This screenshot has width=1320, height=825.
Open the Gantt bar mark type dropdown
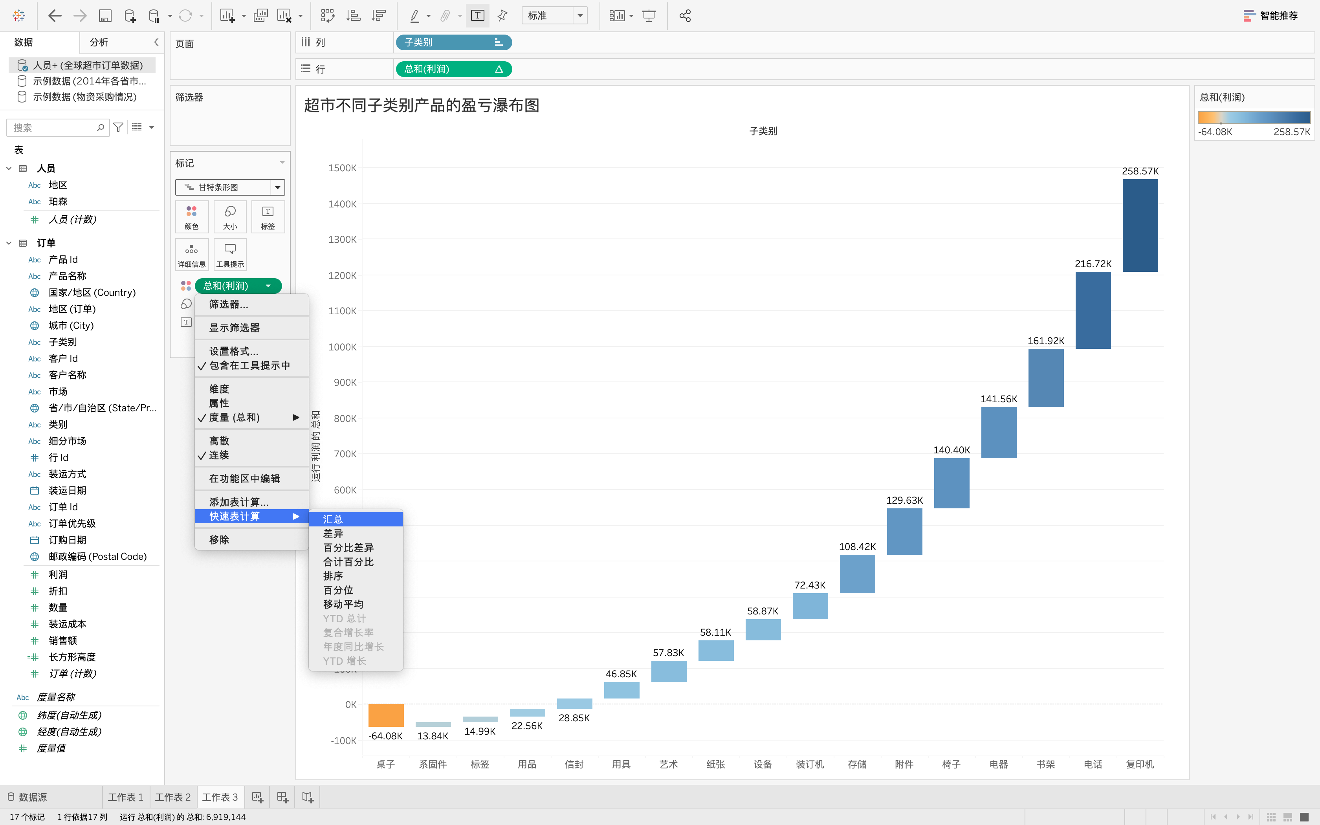coord(230,187)
